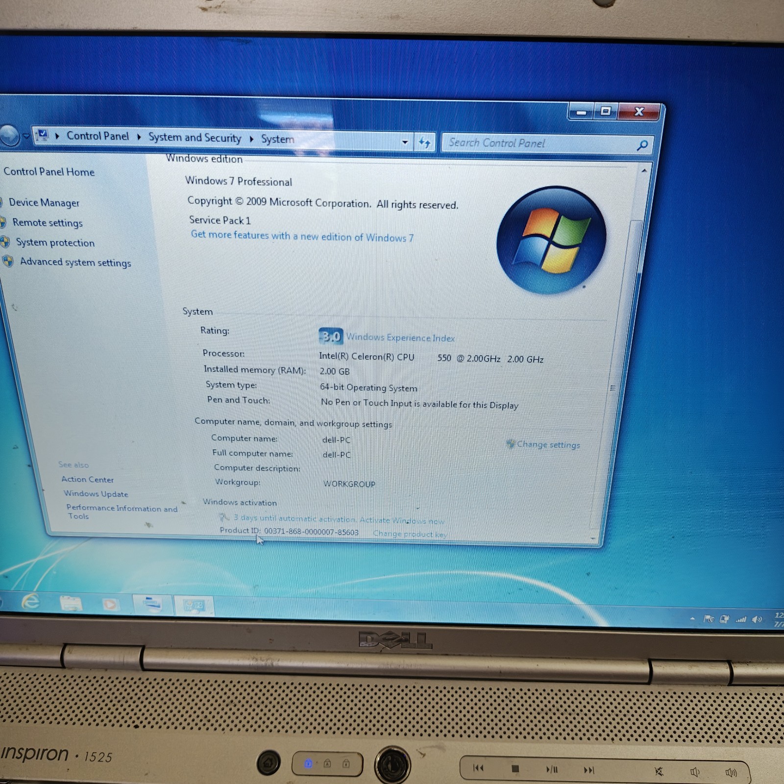The height and width of the screenshot is (784, 784).
Task: Click the Service Pack 1 text
Action: [x=220, y=220]
